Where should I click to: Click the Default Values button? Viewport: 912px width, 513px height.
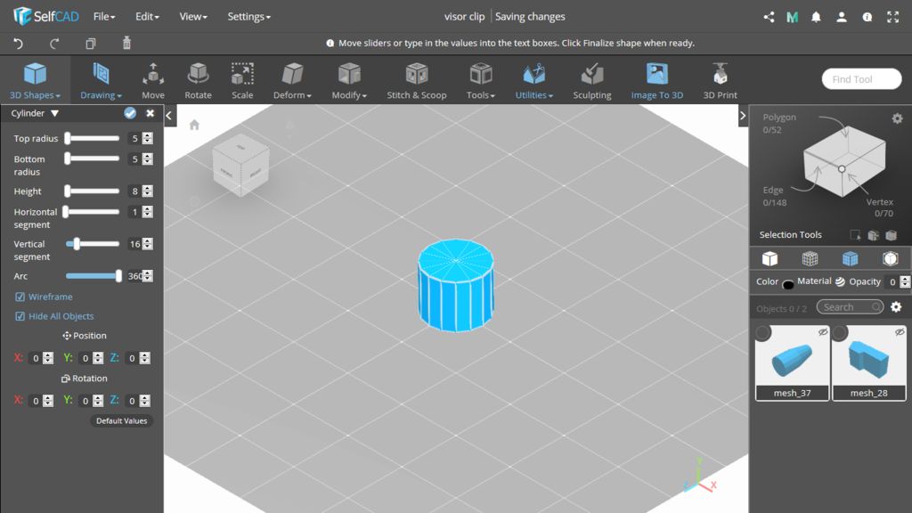121,420
